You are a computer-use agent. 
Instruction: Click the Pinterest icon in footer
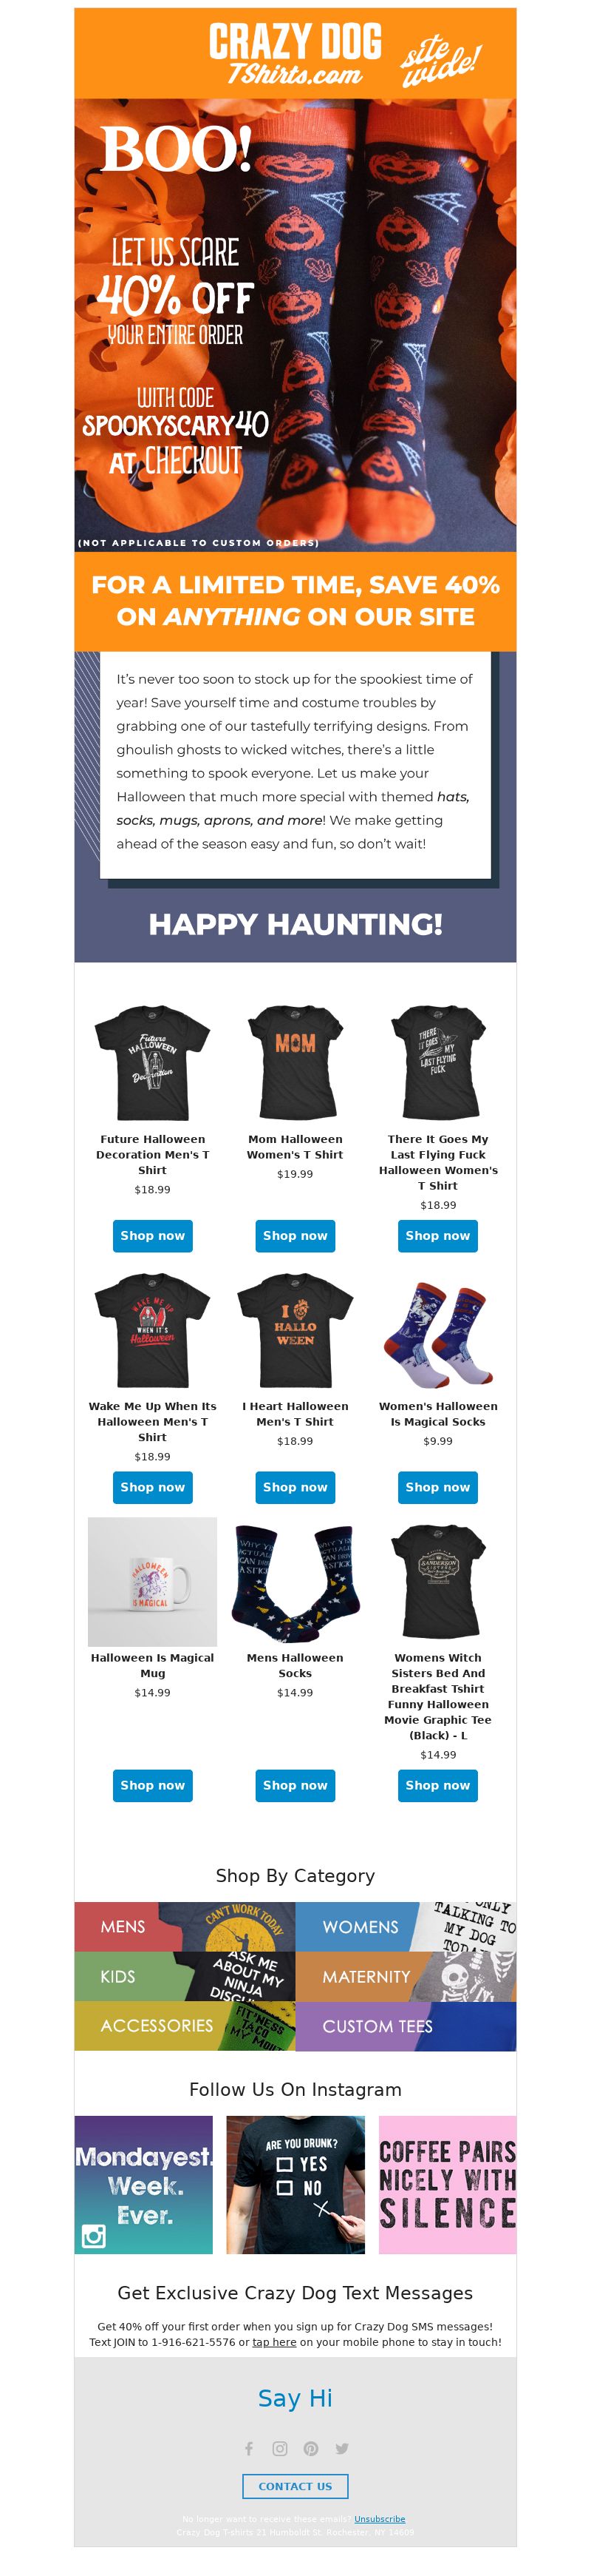[310, 2448]
